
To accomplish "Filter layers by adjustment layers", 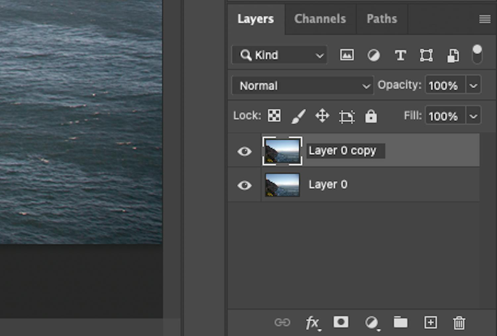I will (373, 55).
